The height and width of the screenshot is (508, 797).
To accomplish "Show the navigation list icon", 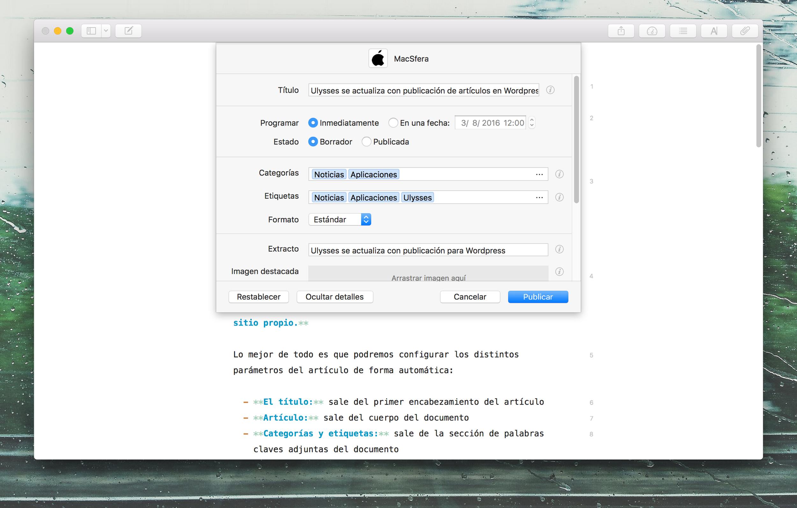I will point(683,31).
